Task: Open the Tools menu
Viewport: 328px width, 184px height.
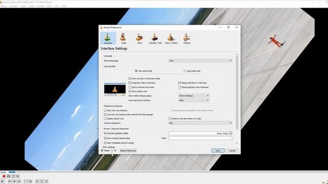Action: click(x=49, y=6)
